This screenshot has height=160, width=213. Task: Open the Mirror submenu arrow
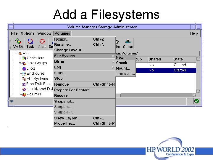[113, 62]
